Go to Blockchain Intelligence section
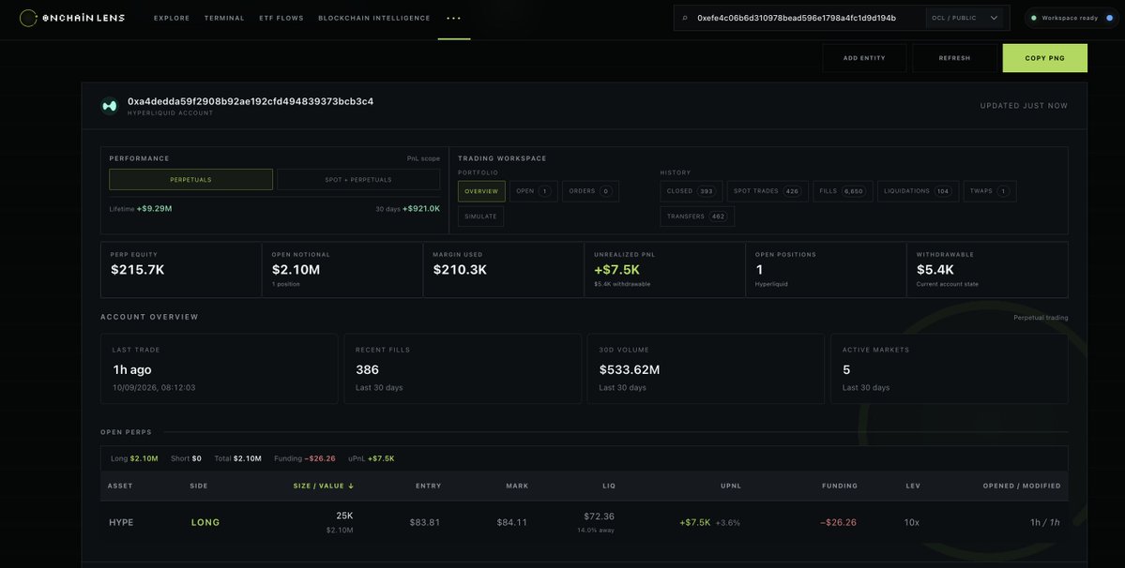Screen dimensions: 1125x568 click(x=373, y=18)
